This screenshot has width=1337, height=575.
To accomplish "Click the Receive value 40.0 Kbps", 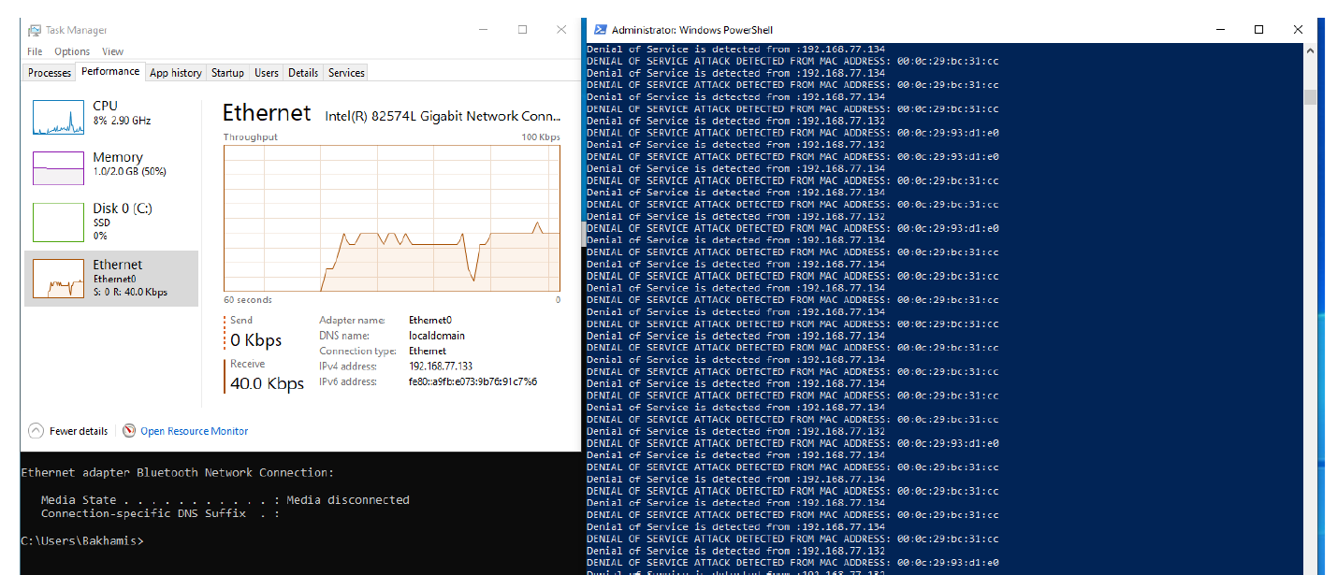I will (x=268, y=383).
